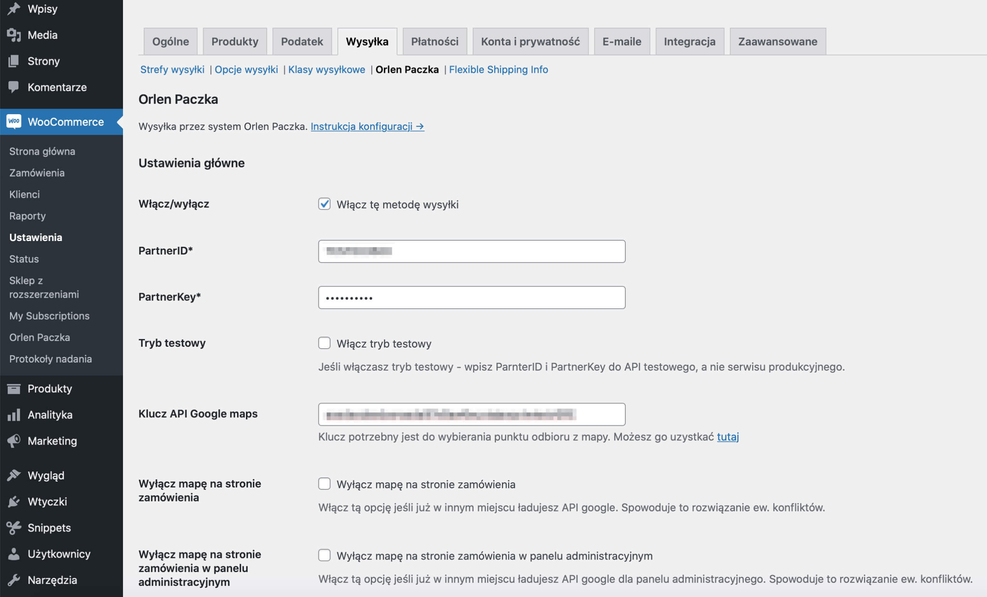Click the Media icon in sidebar
This screenshot has height=597, width=987.
tap(13, 35)
